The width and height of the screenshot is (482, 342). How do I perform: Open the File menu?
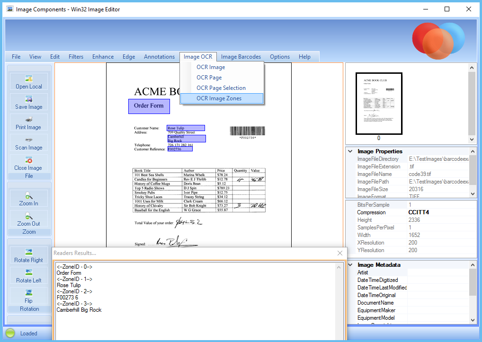click(x=16, y=57)
